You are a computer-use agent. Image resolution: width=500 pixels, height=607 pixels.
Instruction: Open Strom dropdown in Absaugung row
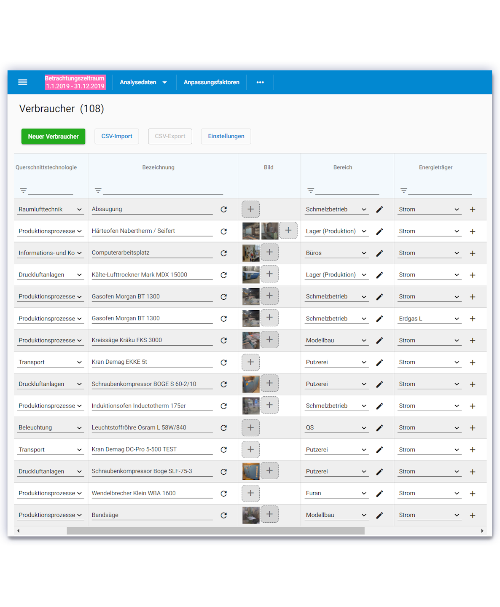pyautogui.click(x=429, y=209)
